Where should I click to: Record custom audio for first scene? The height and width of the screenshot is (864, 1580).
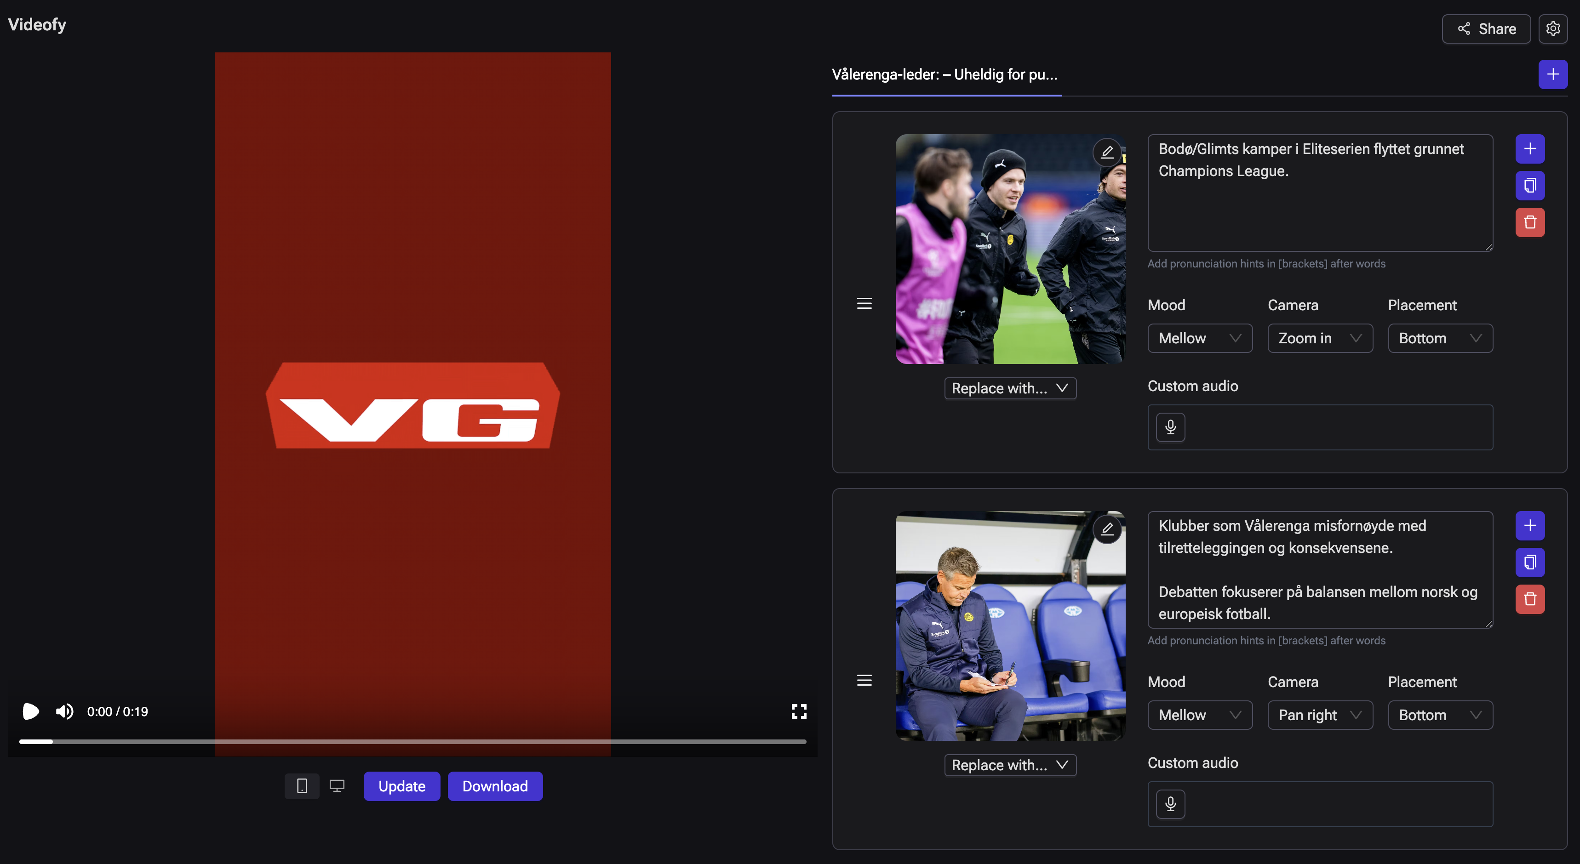tap(1170, 427)
